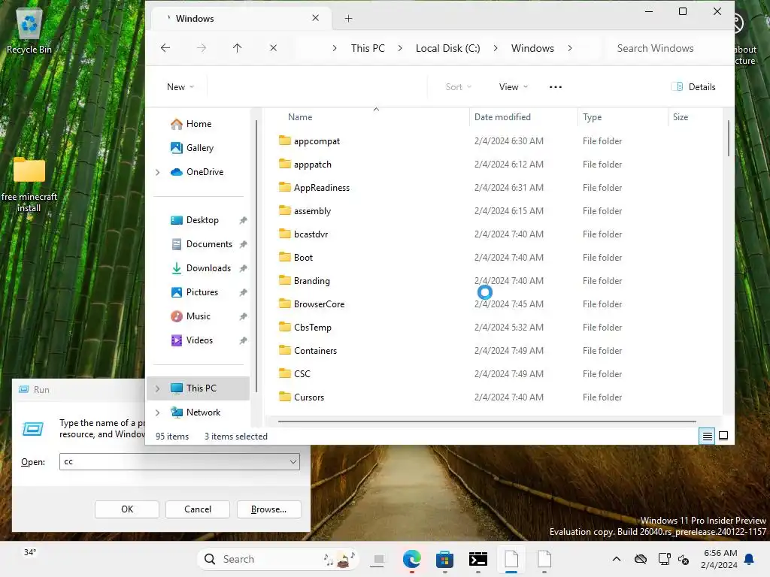Open Desktop quick access item

tap(202, 220)
